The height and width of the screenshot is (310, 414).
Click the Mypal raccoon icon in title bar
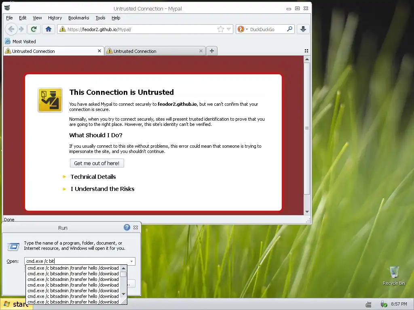coord(7,8)
